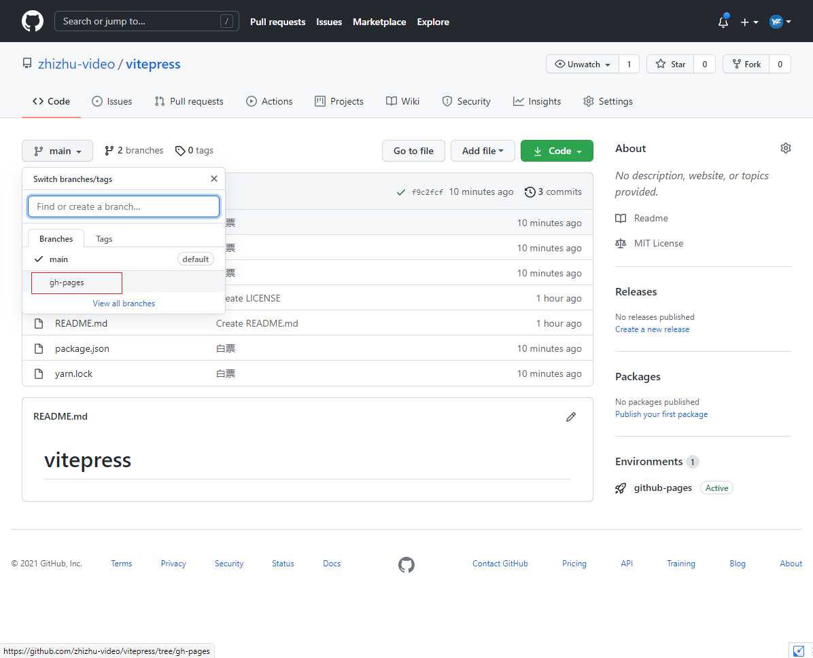813x658 pixels.
Task: Open the Projects tab
Action: click(339, 102)
